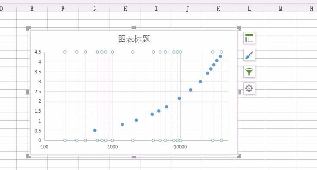Click the bottom-left chart resize handle
The width and height of the screenshot is (317, 170).
pyautogui.click(x=28, y=156)
